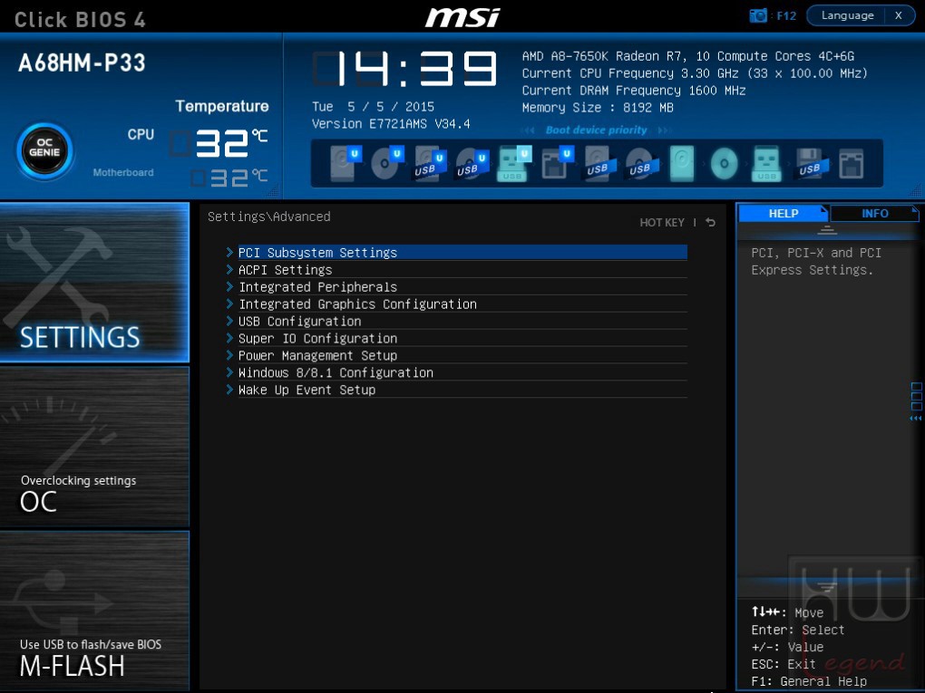Image resolution: width=925 pixels, height=693 pixels.
Task: Click right arrows beside Boot device priority
Action: click(x=665, y=130)
